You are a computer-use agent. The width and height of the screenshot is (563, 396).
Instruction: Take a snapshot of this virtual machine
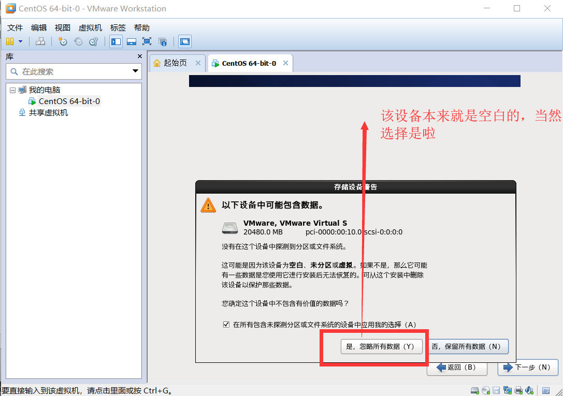pyautogui.click(x=63, y=41)
